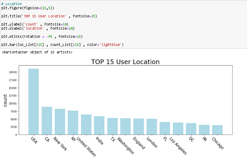Click the 5000 y-axis tick value
This screenshot has width=247, height=158.
tap(14, 119)
